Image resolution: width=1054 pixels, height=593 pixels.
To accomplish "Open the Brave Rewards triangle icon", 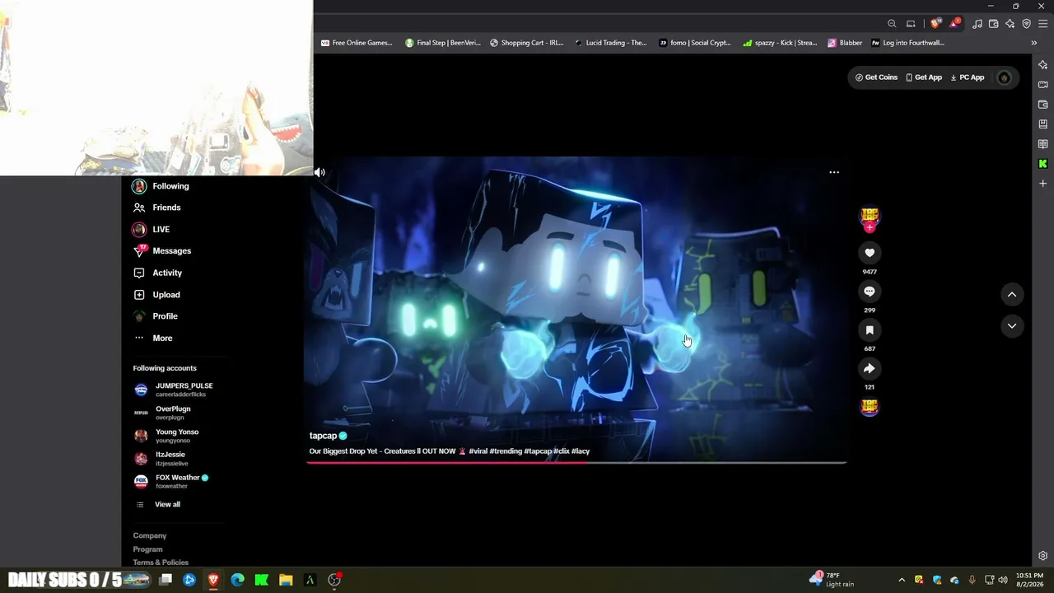I will (954, 23).
